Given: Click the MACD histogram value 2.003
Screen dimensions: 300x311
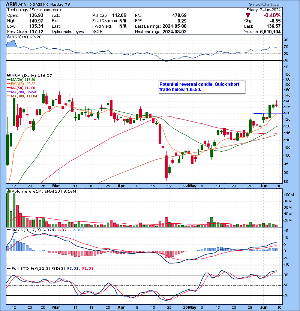Looking at the screenshot, I should tap(78, 230).
